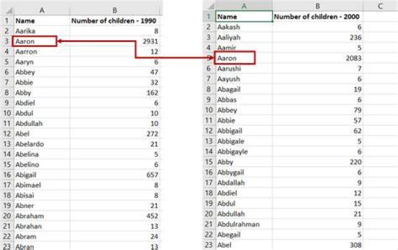Select column C header in right sheet
This screenshot has height=250, width=398.
(x=380, y=6)
